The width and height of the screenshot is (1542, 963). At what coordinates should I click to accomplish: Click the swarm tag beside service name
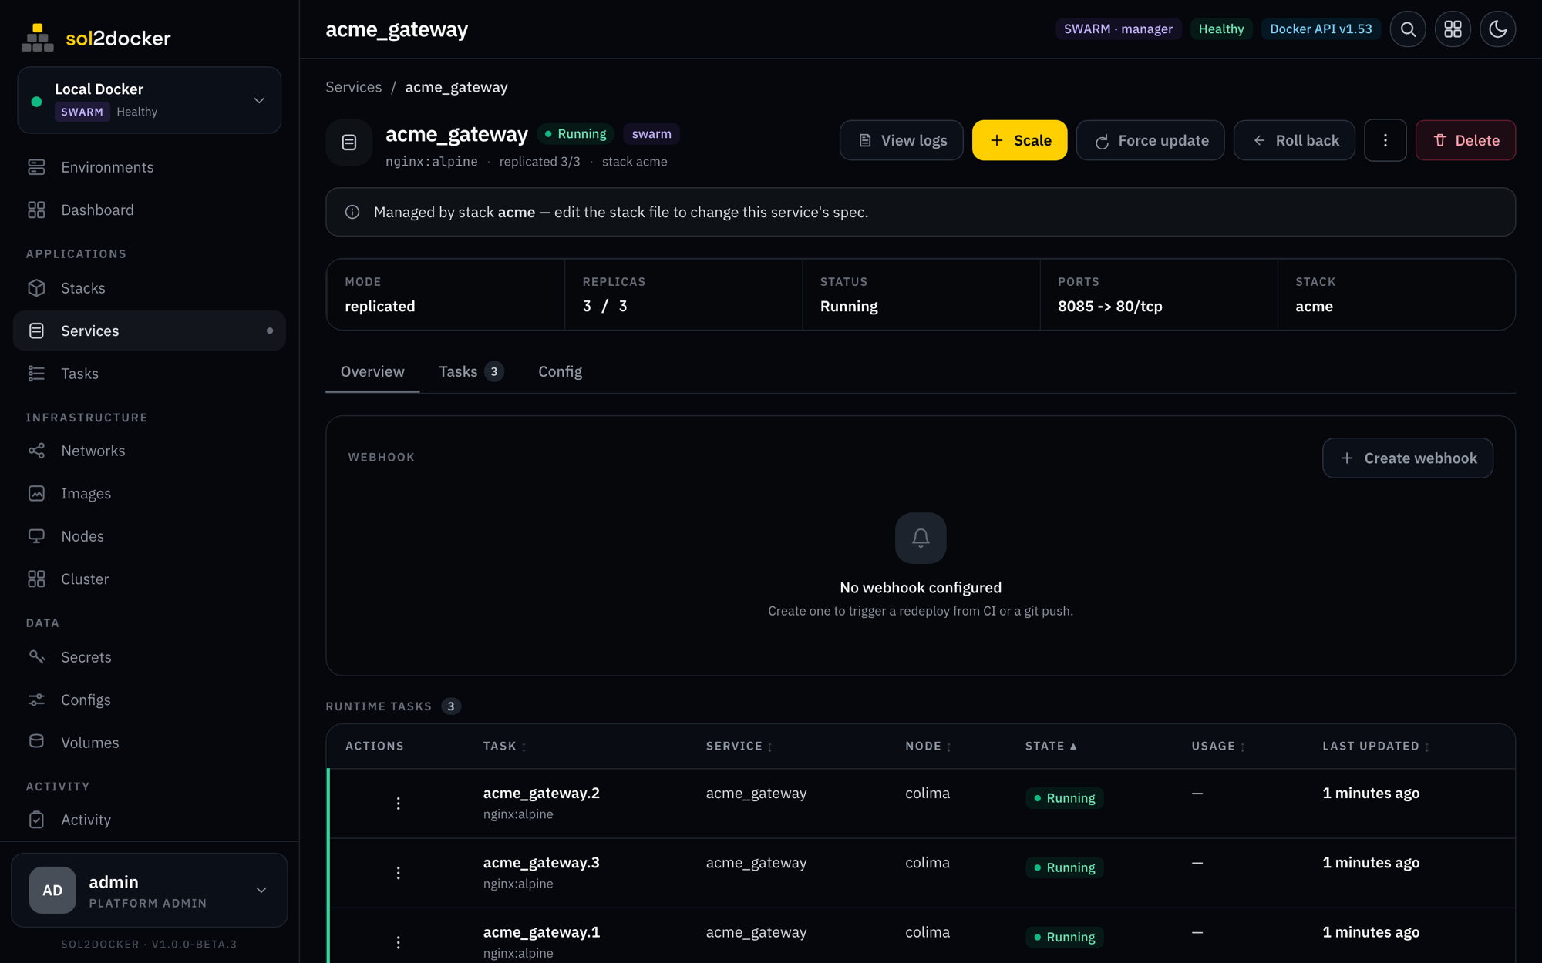click(x=651, y=134)
